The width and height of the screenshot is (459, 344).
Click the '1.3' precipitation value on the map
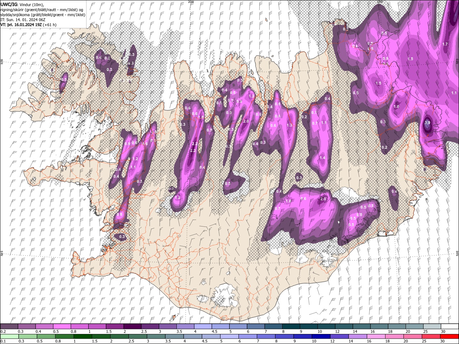pos(290,125)
